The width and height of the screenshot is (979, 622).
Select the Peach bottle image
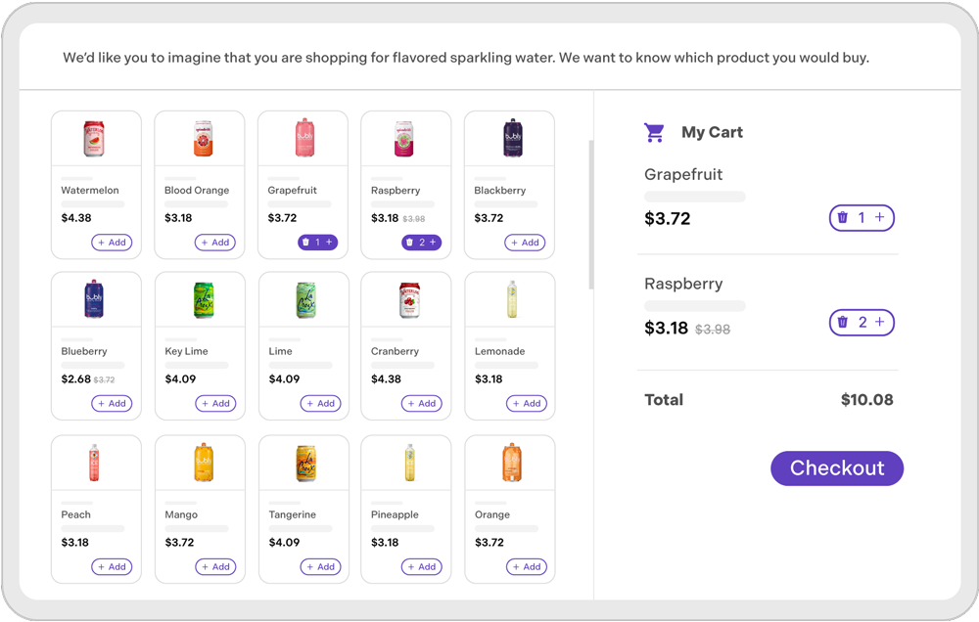point(95,464)
